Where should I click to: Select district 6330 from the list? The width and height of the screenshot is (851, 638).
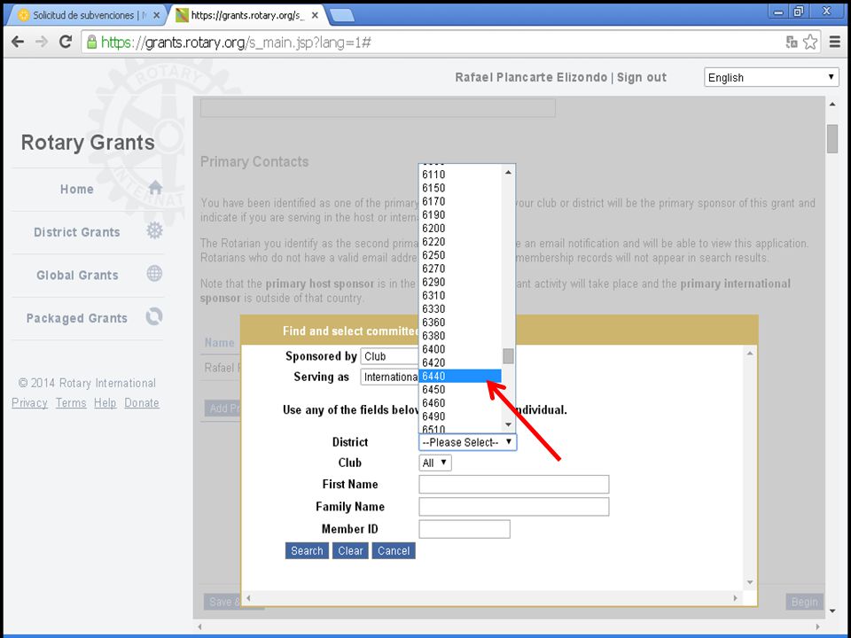point(460,308)
